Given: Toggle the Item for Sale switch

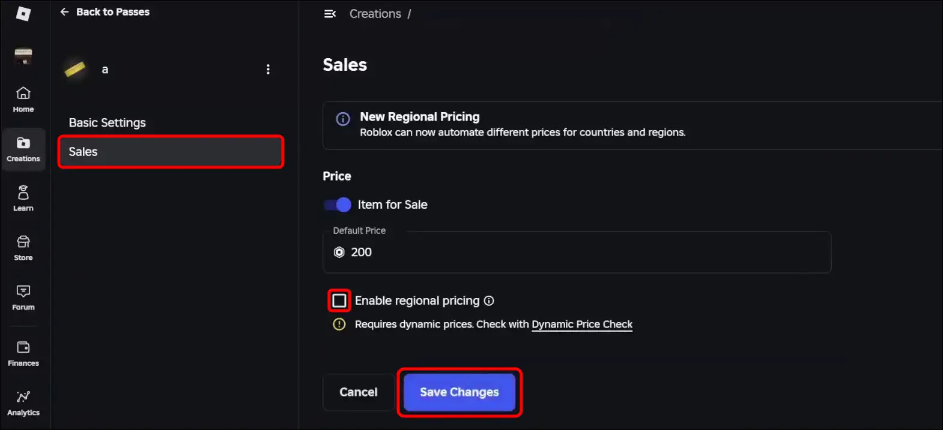Looking at the screenshot, I should [x=337, y=205].
